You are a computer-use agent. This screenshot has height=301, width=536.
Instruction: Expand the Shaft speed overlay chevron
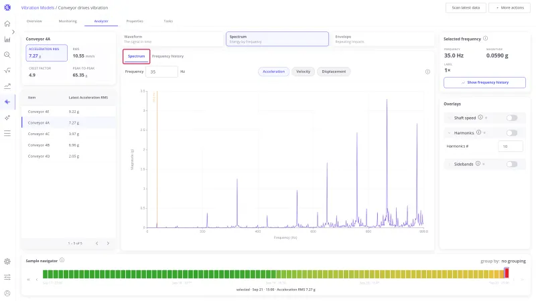[x=449, y=118]
